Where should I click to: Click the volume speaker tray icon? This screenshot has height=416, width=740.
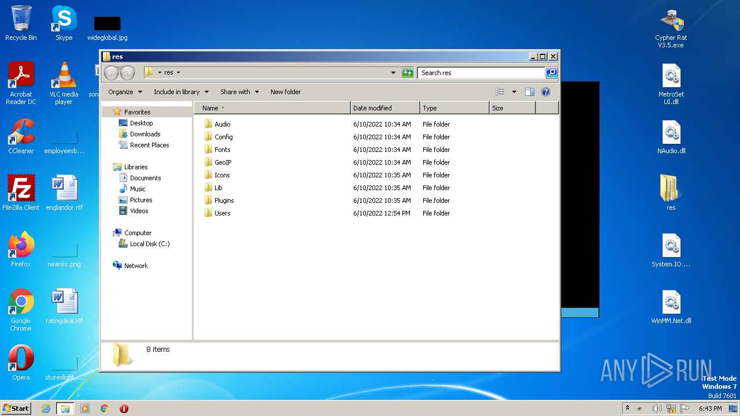pos(657,408)
